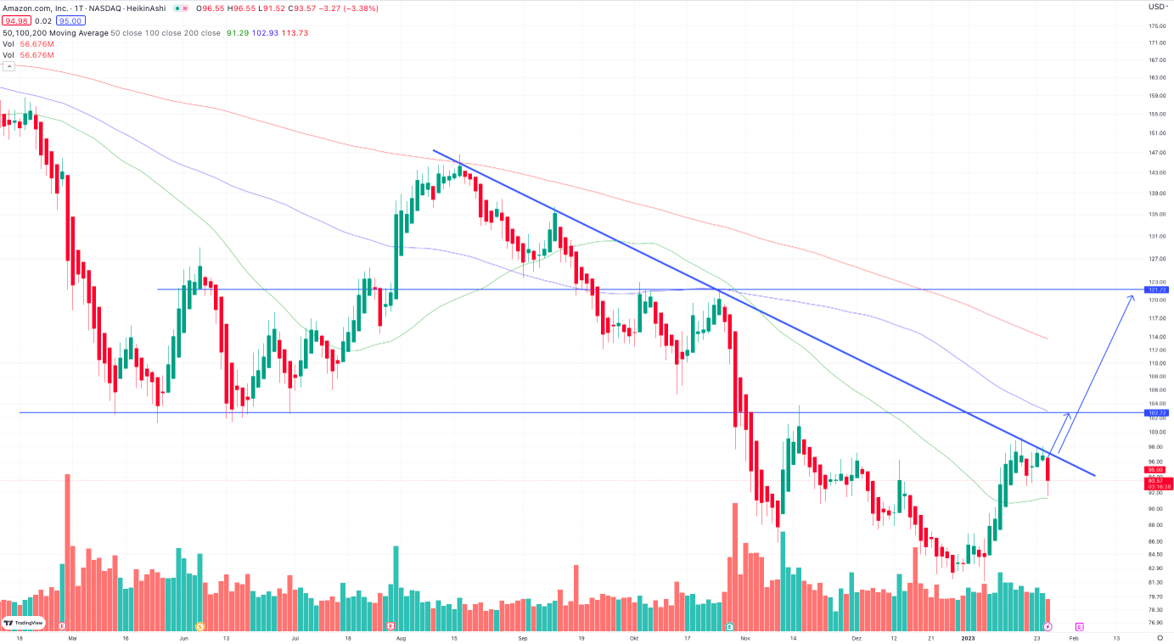Viewport: 1174px width, 644px height.
Task: Collapse the indicator legend with the chevron
Action: coord(8,65)
